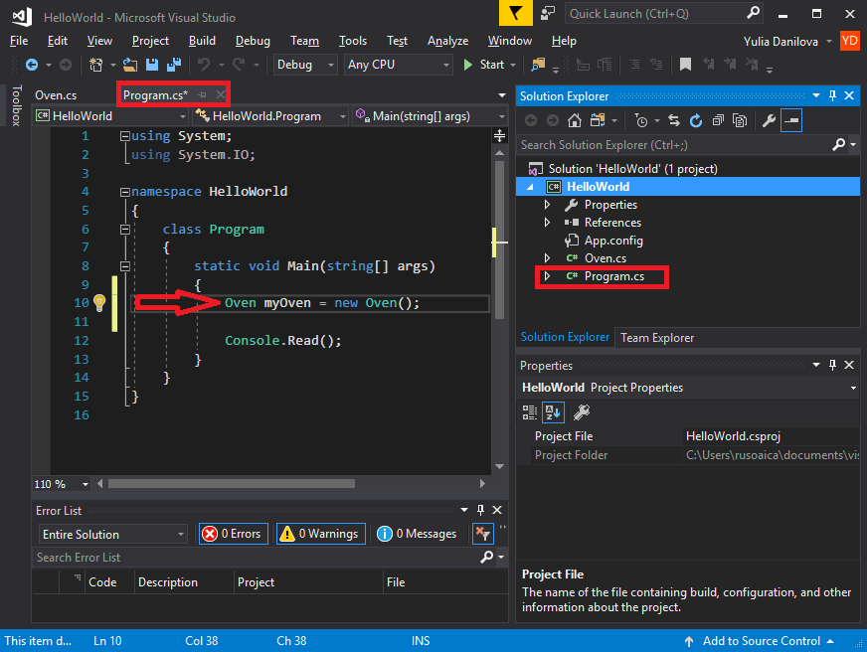Click Add to Source Control
Screen dimensions: 867x652
761,641
